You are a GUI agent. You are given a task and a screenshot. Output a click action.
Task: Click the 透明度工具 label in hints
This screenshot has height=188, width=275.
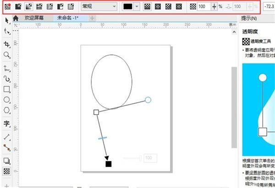(261, 41)
